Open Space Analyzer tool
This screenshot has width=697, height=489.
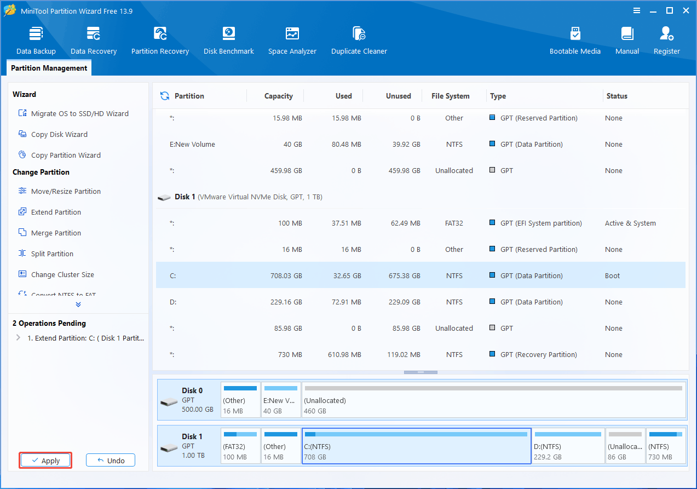[x=292, y=41]
